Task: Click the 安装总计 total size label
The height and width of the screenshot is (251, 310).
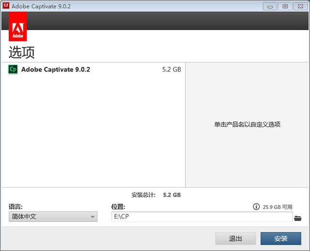Action: 143,195
